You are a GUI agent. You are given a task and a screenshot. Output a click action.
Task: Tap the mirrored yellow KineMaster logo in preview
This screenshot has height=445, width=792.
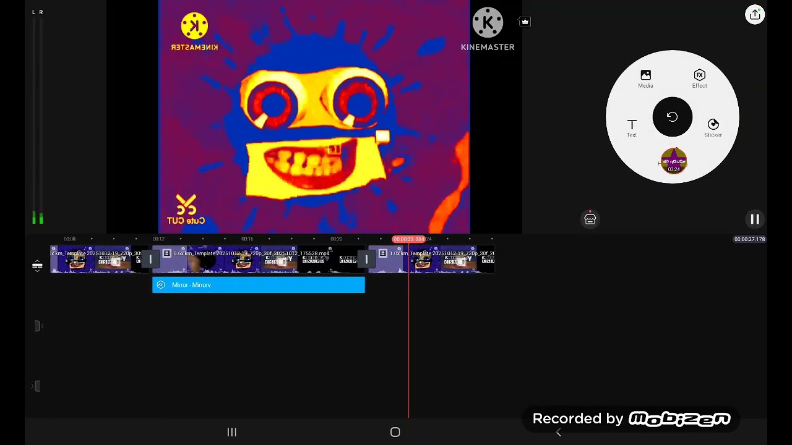[194, 32]
